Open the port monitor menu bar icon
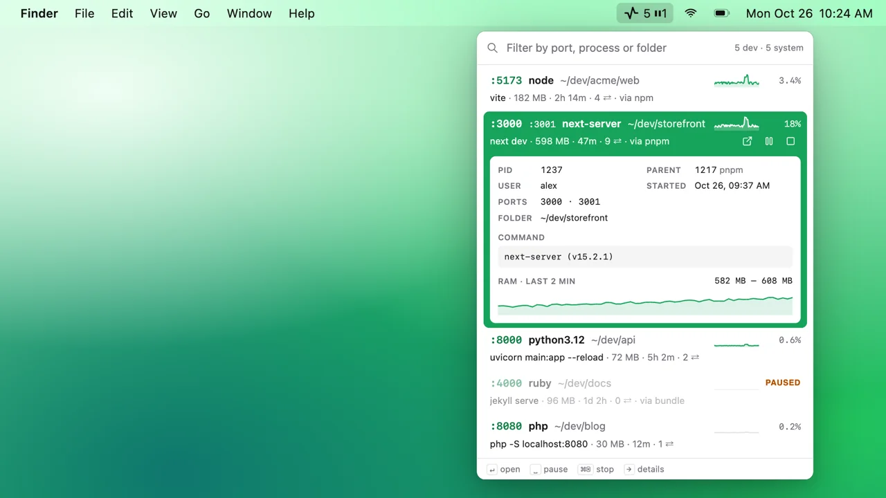The height and width of the screenshot is (498, 886). tap(645, 13)
